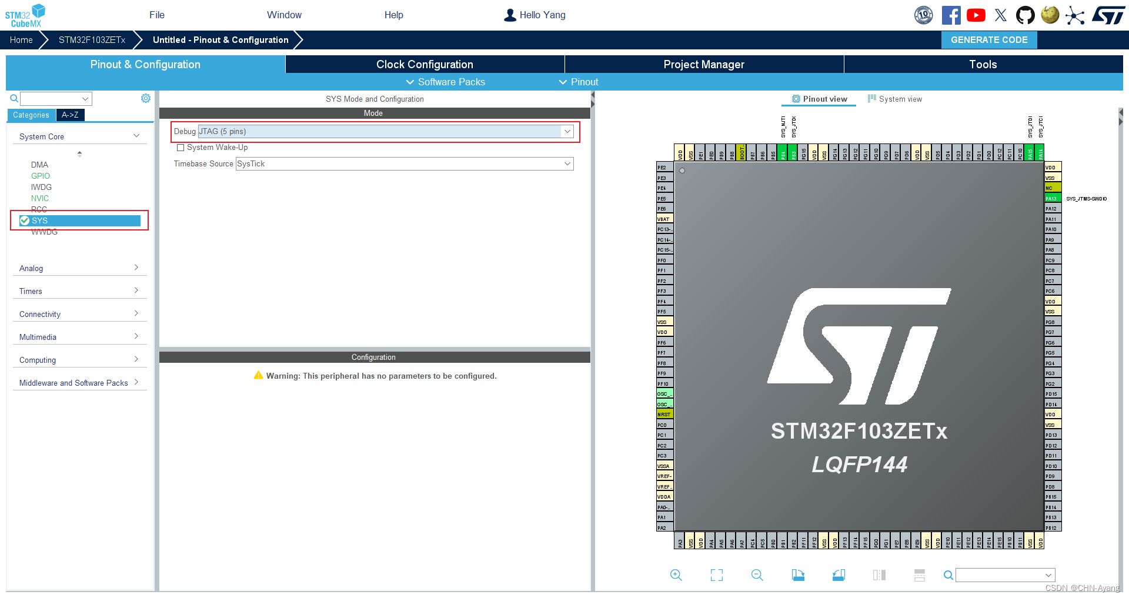Image resolution: width=1129 pixels, height=598 pixels.
Task: Switch to the Clock Configuration tab
Action: pyautogui.click(x=425, y=65)
